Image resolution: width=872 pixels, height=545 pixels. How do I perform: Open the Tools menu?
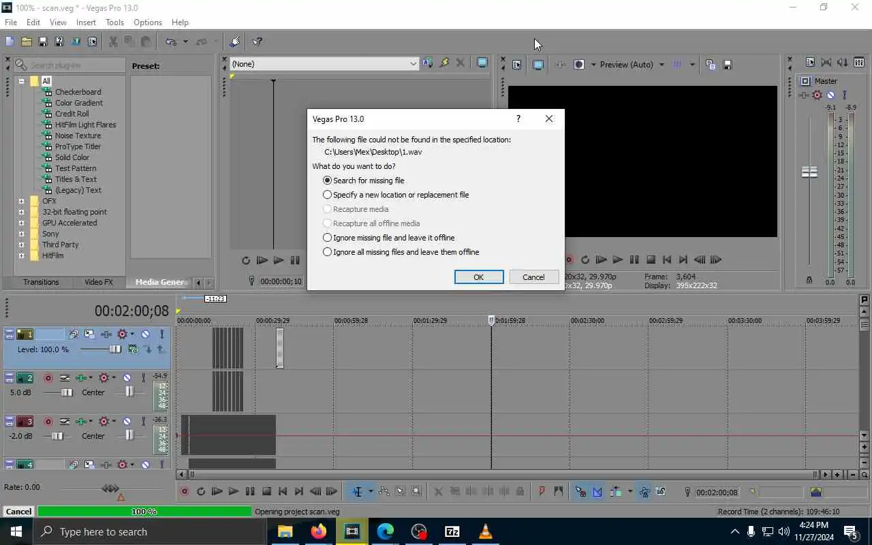click(114, 22)
